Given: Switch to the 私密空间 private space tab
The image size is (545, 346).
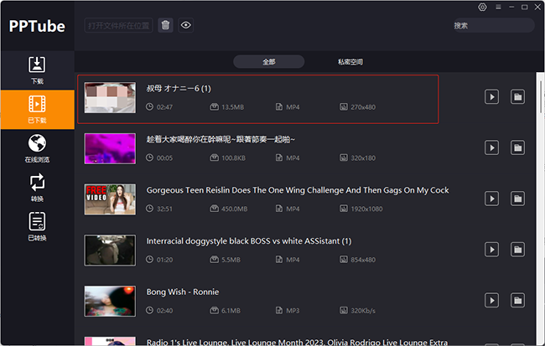Looking at the screenshot, I should click(350, 62).
